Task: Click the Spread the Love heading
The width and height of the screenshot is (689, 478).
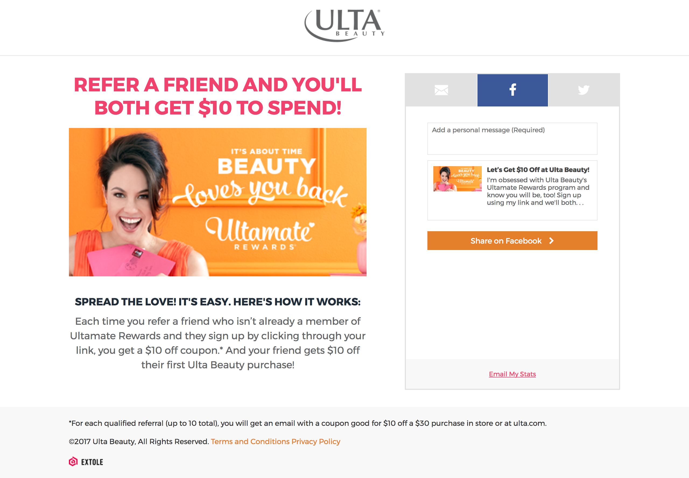Action: (x=218, y=302)
